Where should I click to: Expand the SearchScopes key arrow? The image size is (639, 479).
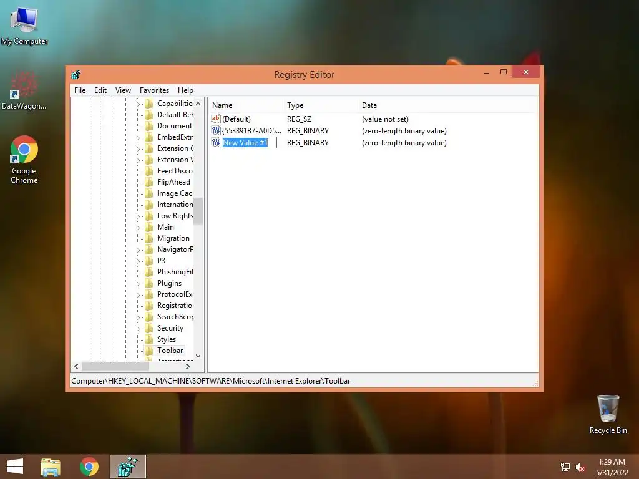pos(138,317)
